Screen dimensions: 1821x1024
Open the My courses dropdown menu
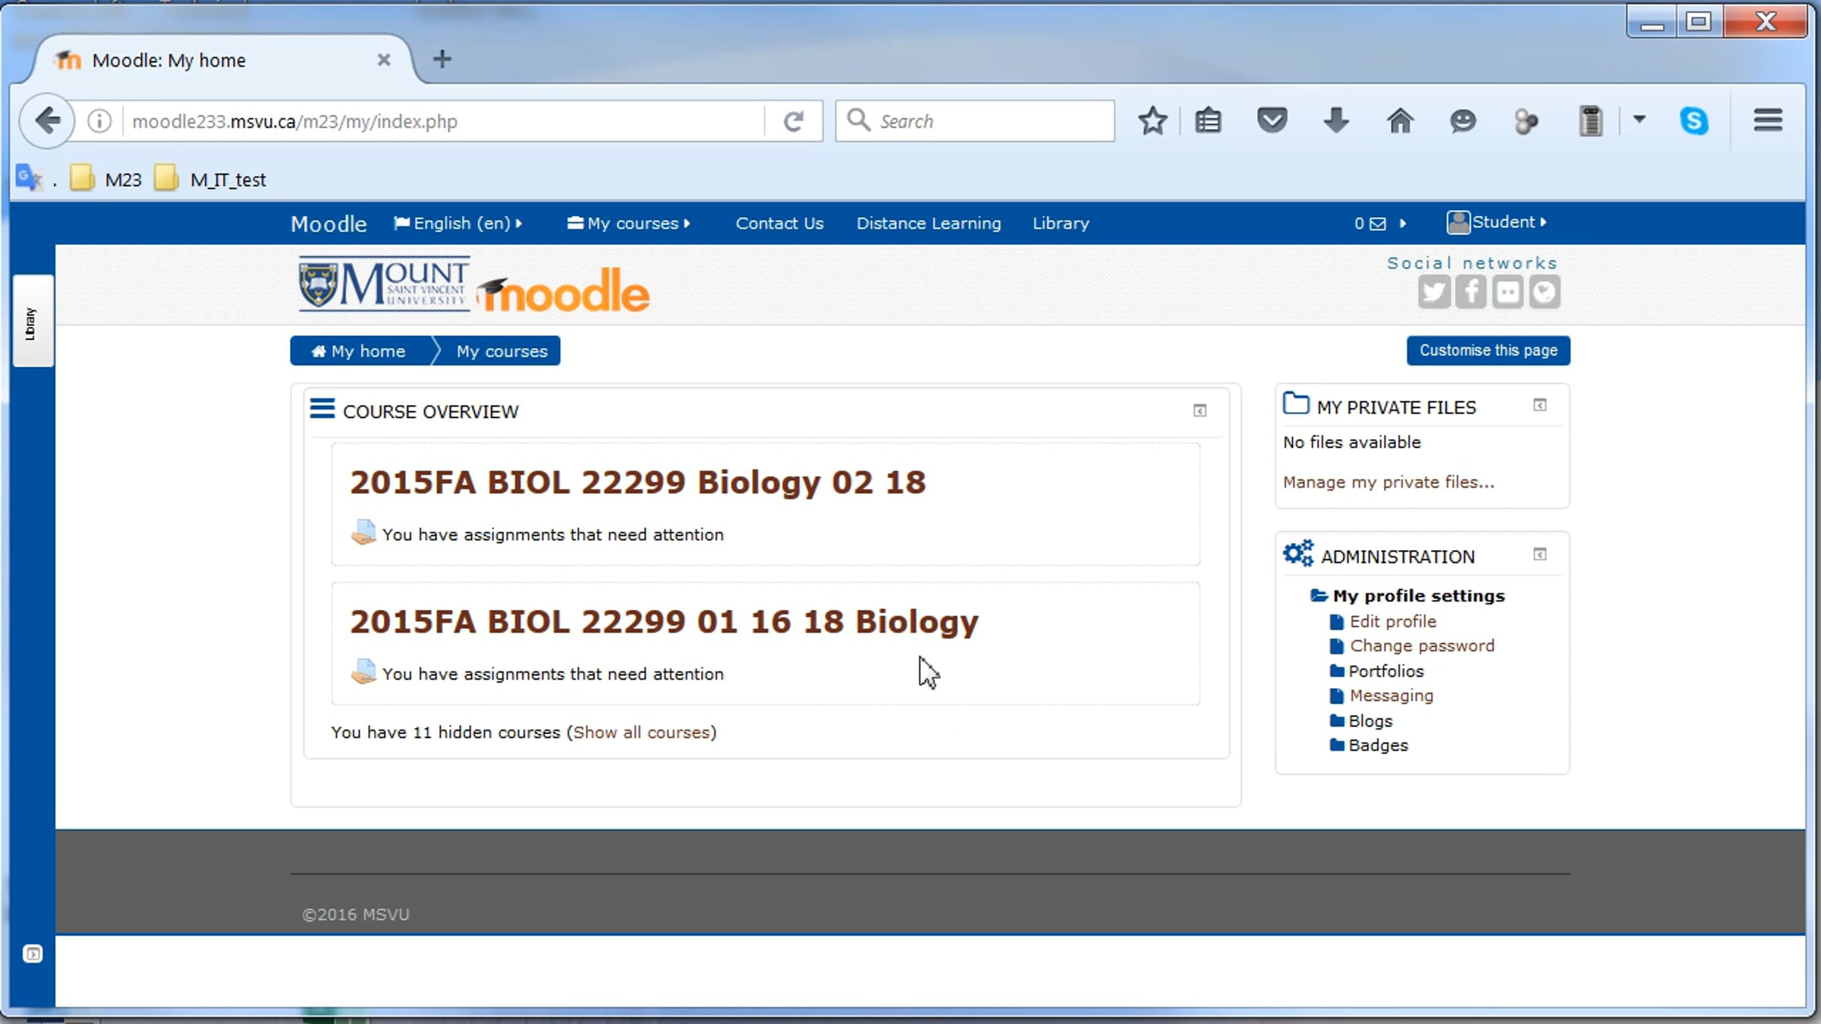click(629, 223)
